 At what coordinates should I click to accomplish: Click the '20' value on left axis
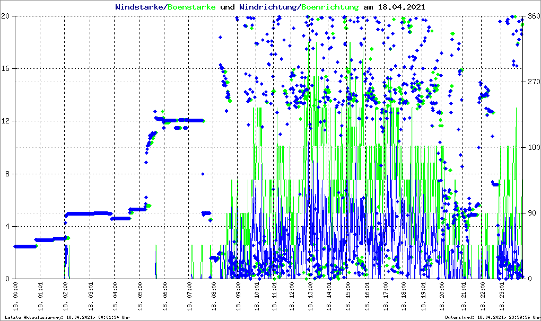[x=6, y=16]
